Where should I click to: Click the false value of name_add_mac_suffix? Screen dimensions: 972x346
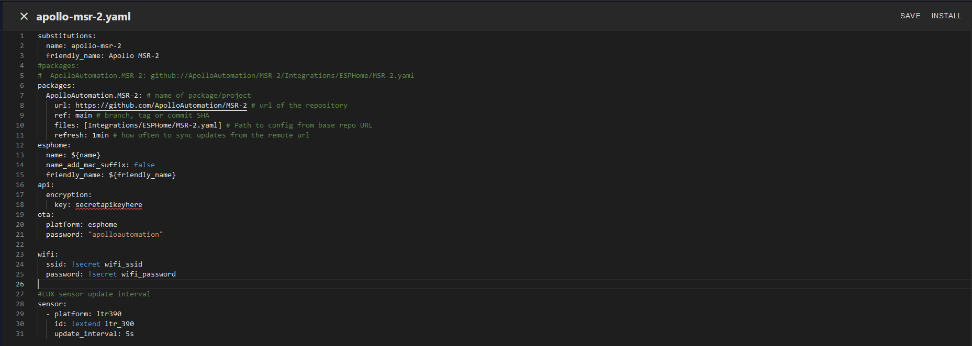pos(144,165)
